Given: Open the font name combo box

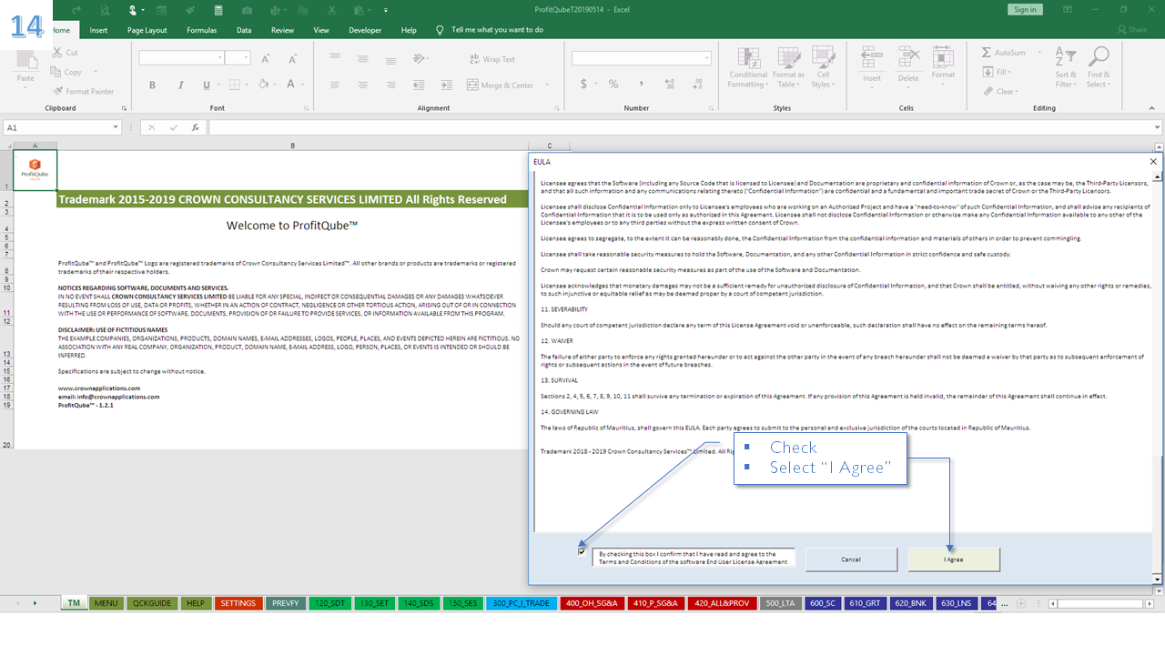Looking at the screenshot, I should [181, 58].
